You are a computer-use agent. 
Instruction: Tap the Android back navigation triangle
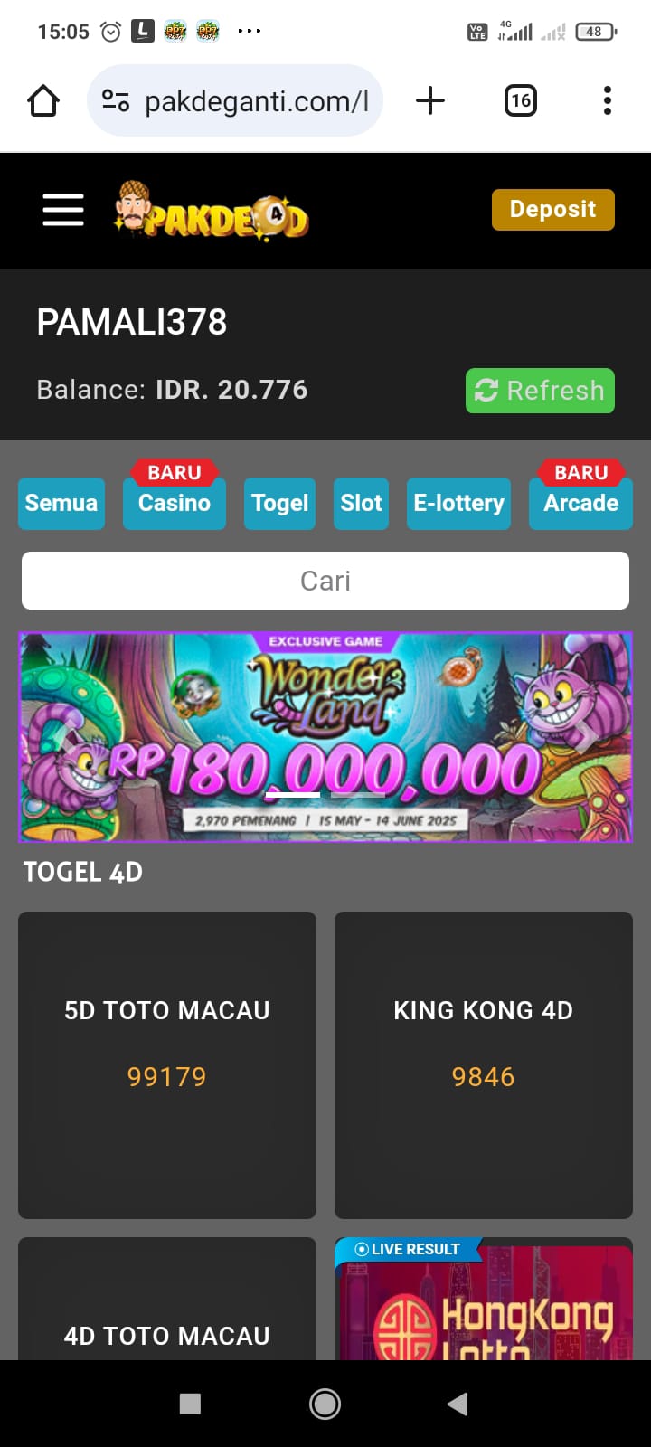(x=458, y=1404)
